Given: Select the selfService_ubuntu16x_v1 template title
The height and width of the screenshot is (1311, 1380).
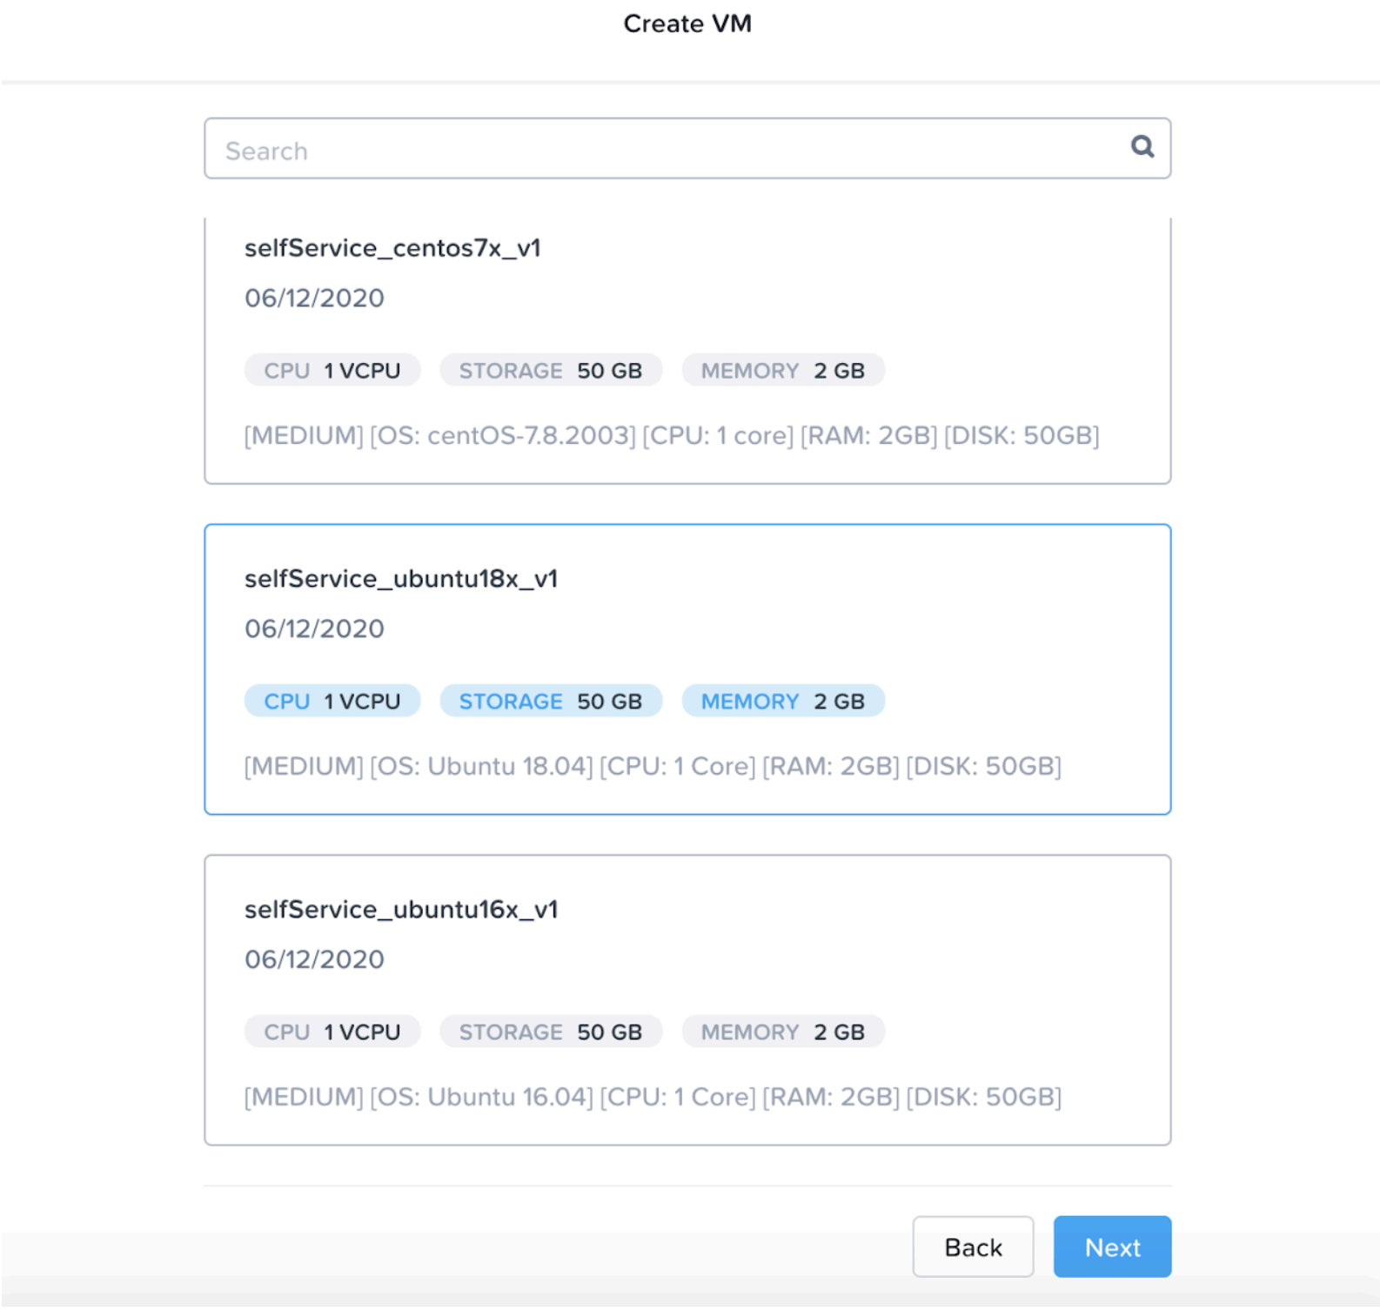Looking at the screenshot, I should click(x=401, y=910).
